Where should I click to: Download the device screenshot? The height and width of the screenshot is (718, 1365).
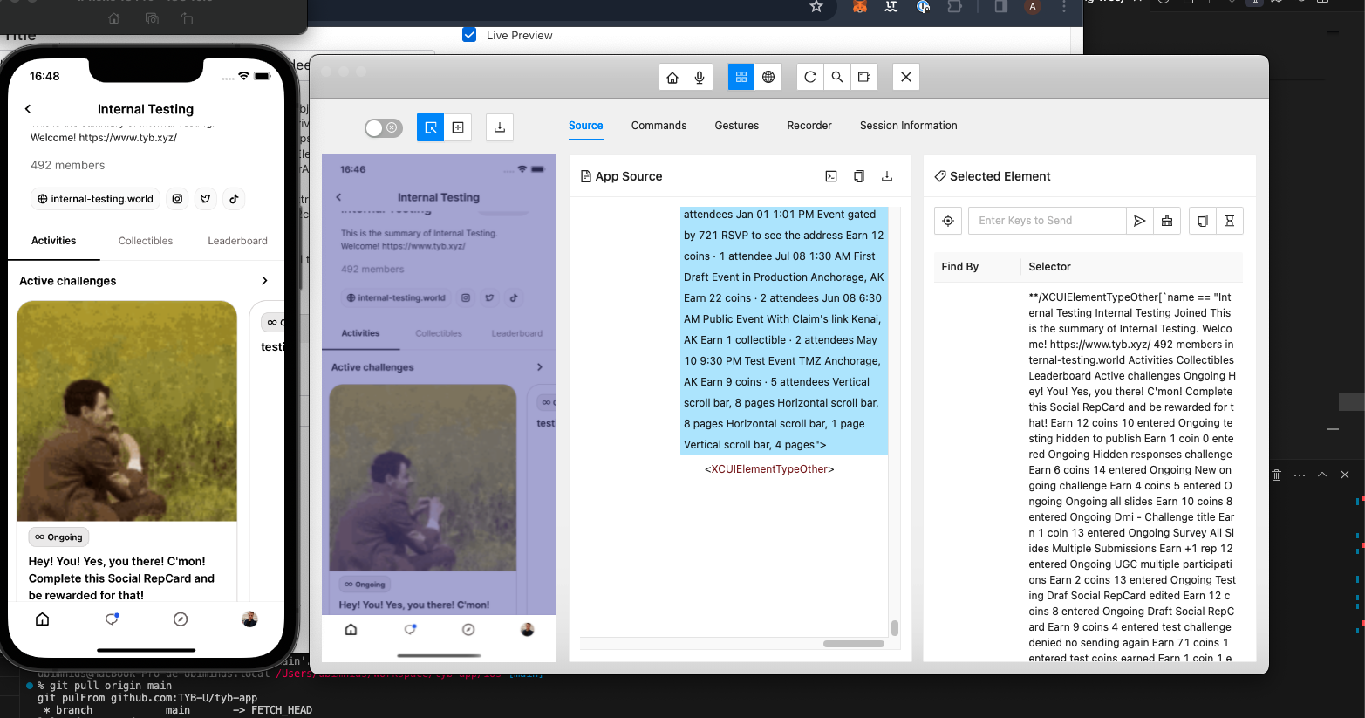click(500, 127)
